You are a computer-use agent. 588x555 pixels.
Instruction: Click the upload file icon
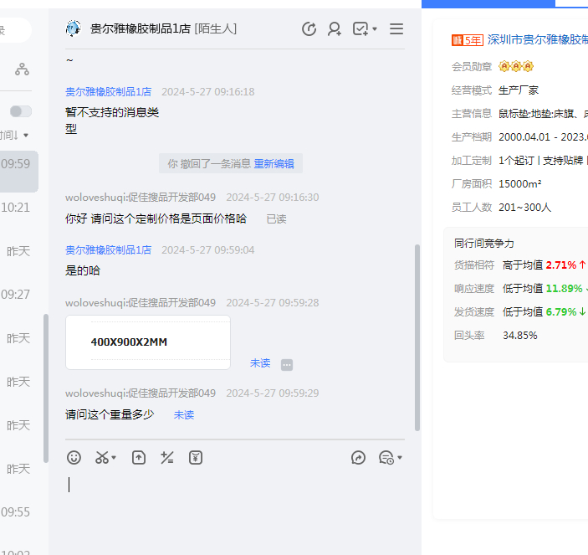[x=139, y=458]
